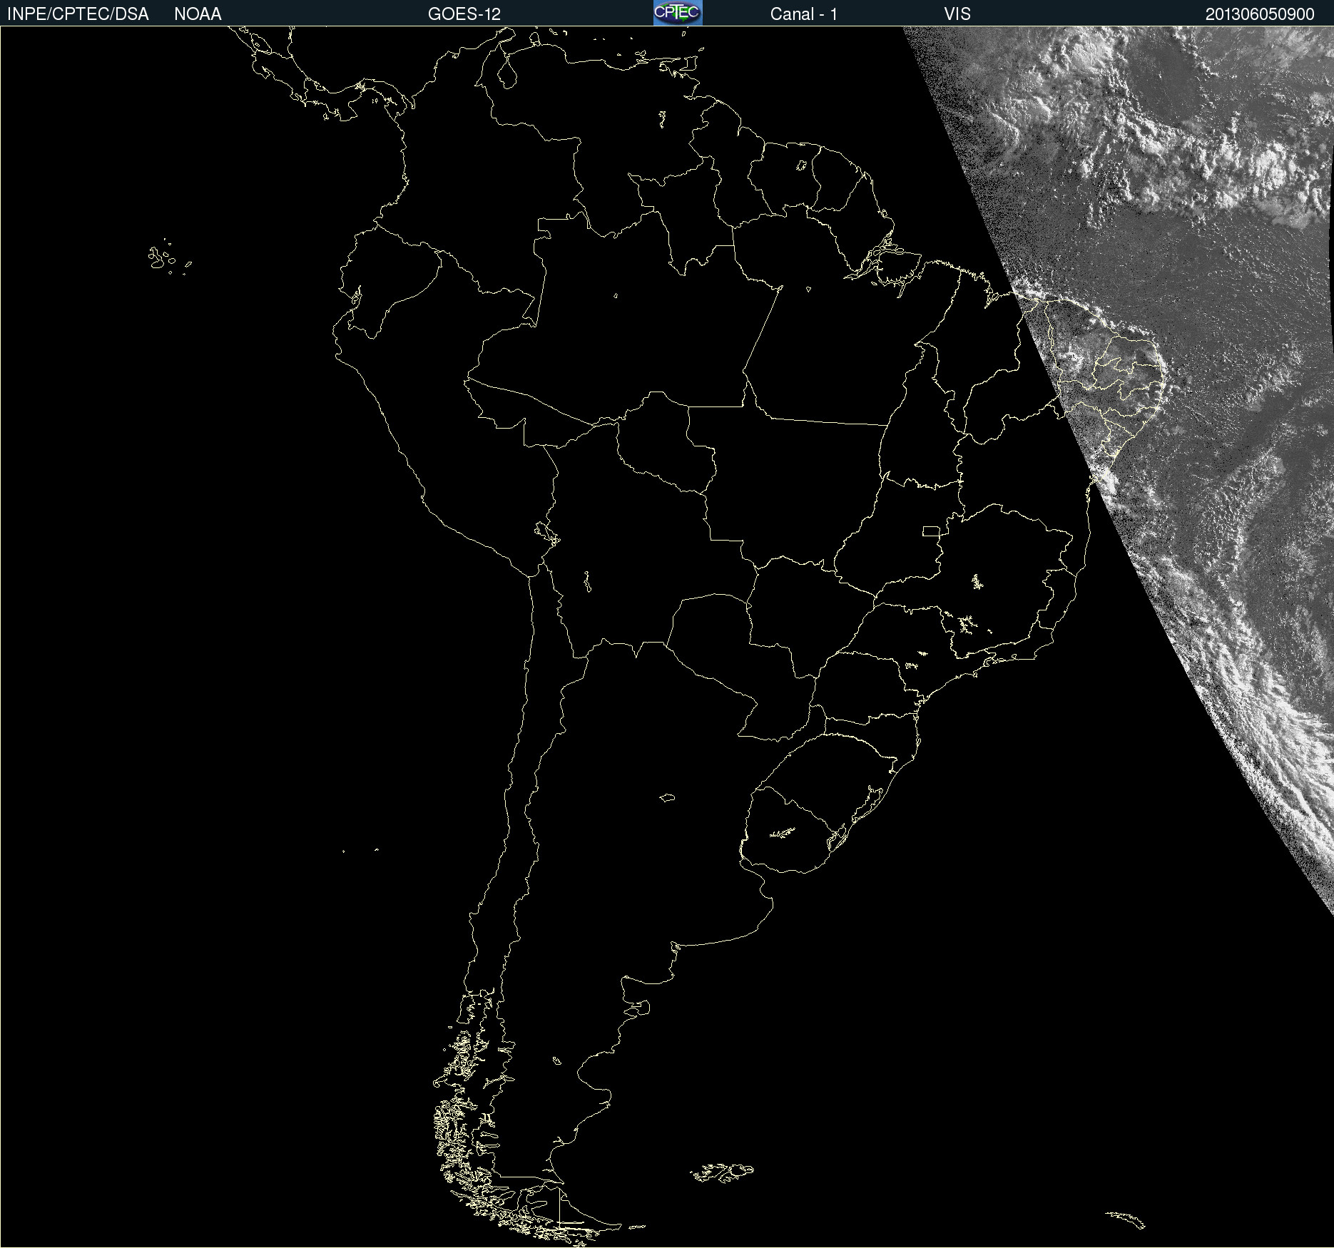
Task: Select the GOES-12 satellite label
Action: 464,14
